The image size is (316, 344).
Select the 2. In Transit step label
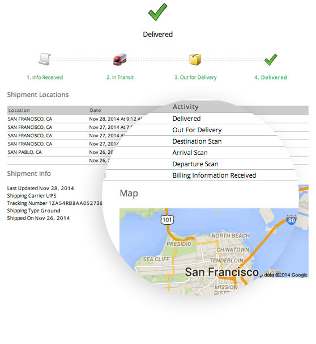(120, 77)
